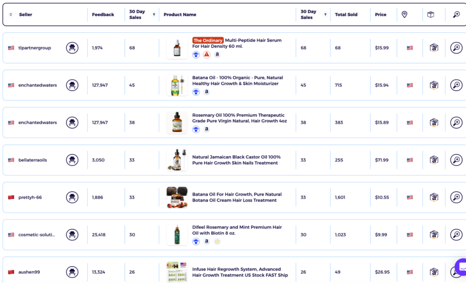The width and height of the screenshot is (466, 283).
Task: Click the Price column header
Action: (381, 15)
